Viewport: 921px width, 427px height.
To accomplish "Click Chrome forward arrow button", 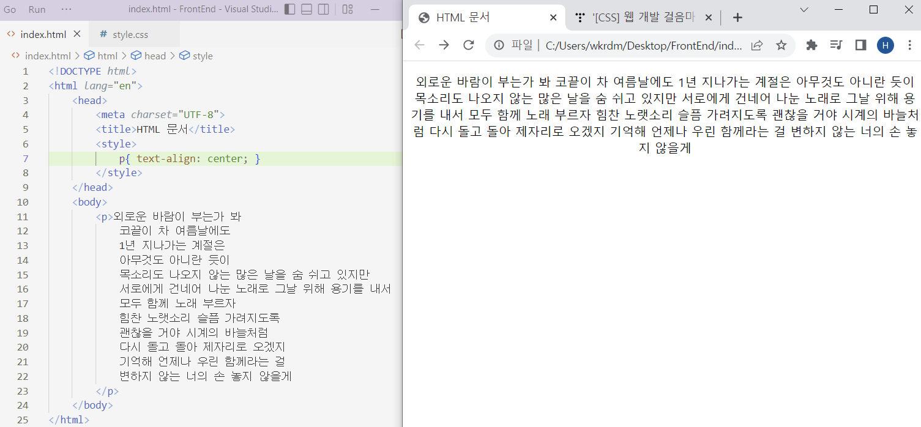I will click(x=444, y=45).
